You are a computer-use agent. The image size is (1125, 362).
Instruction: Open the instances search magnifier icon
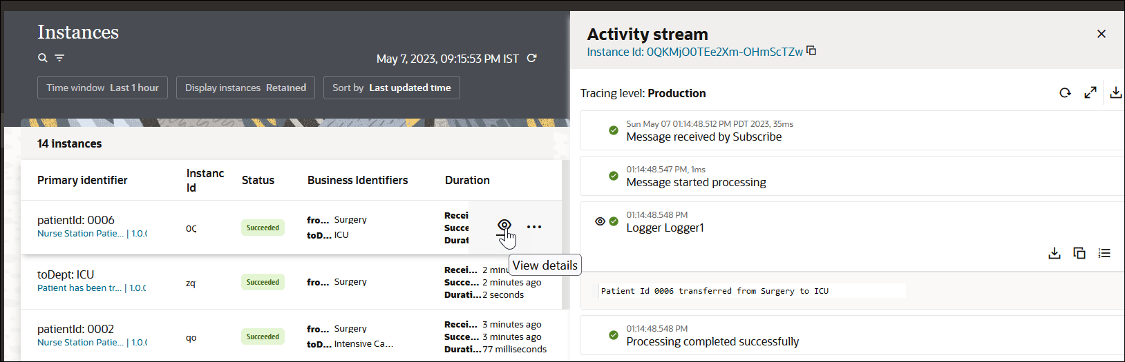[43, 58]
